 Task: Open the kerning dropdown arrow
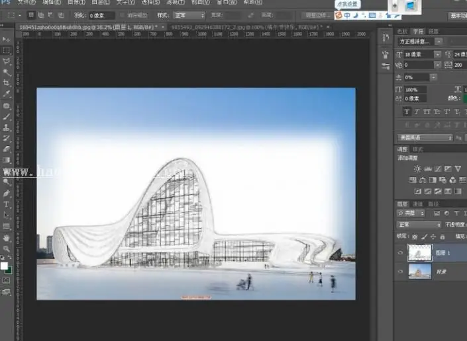click(437, 65)
